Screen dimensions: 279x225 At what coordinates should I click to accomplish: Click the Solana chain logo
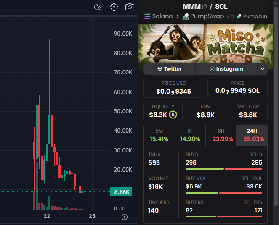(x=147, y=16)
